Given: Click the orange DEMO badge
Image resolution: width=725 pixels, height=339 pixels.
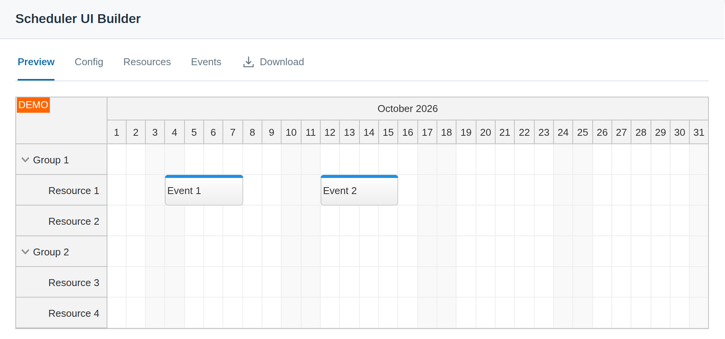Looking at the screenshot, I should tap(33, 105).
